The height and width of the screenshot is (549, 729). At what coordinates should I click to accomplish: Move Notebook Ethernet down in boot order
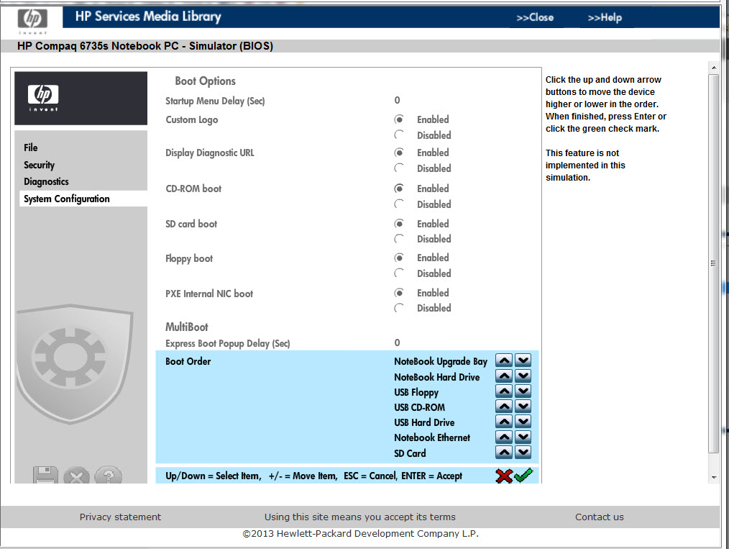tap(523, 437)
